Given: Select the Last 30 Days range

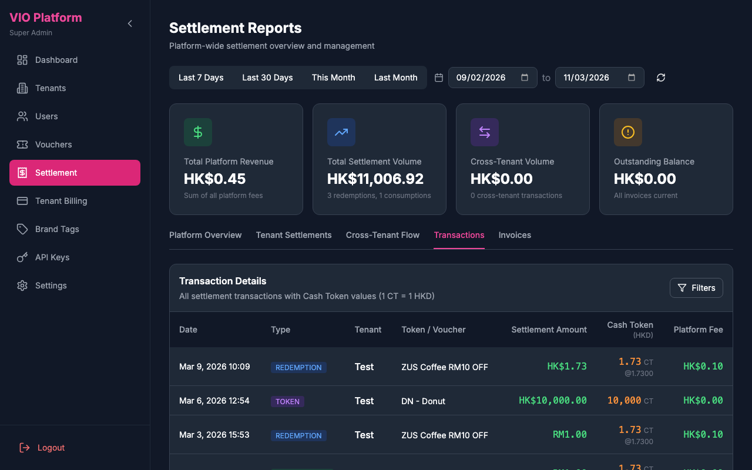Looking at the screenshot, I should click(x=267, y=78).
